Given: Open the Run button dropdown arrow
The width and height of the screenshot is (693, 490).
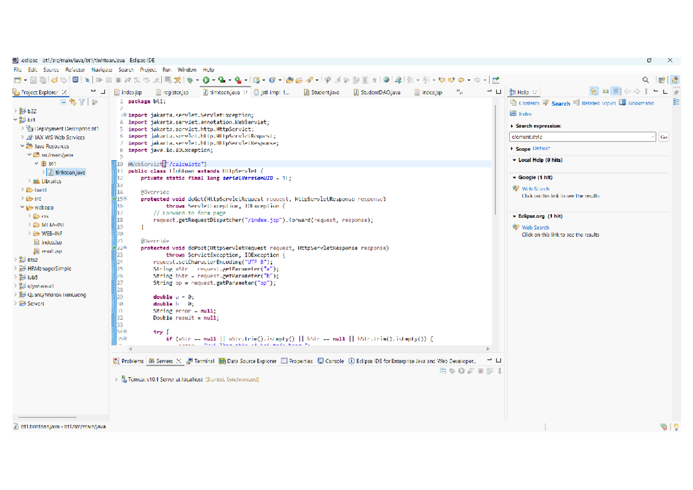Looking at the screenshot, I should click(x=213, y=80).
